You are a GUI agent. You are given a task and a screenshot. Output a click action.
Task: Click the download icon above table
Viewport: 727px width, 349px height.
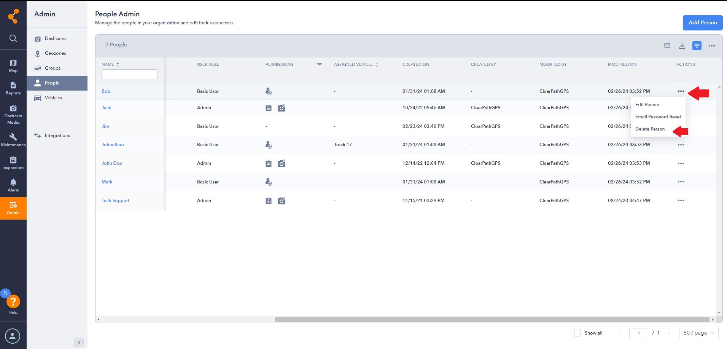coord(682,46)
